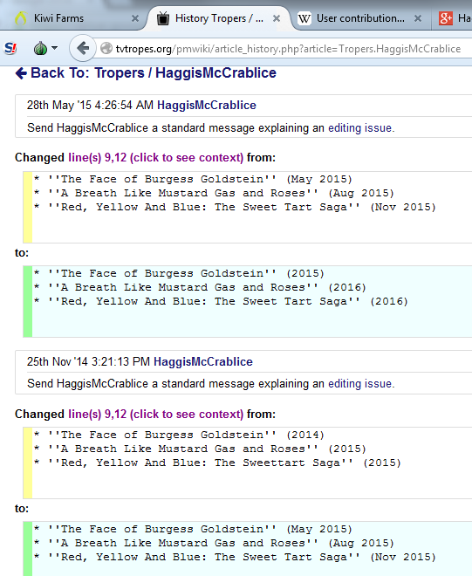Click timestamp 28th May '15 4:26:54 AM
Image resolution: width=472 pixels, height=576 pixels.
click(90, 105)
